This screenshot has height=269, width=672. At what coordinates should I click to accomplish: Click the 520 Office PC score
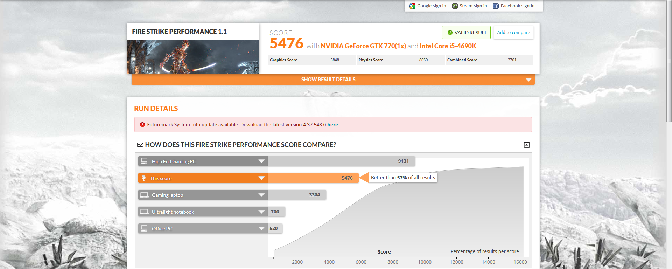click(273, 228)
